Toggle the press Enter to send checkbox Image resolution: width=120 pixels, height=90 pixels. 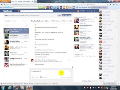[x=70, y=77]
